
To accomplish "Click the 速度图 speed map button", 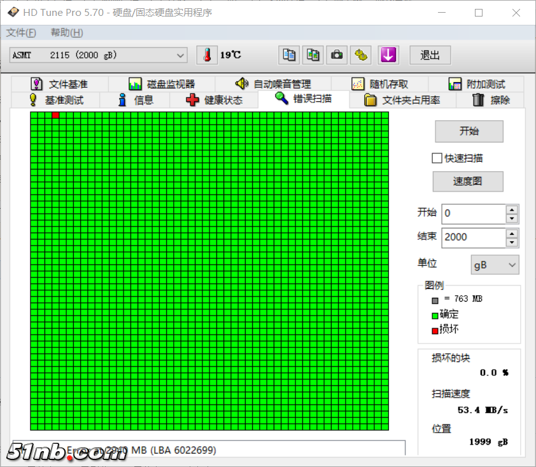I will coord(468,181).
